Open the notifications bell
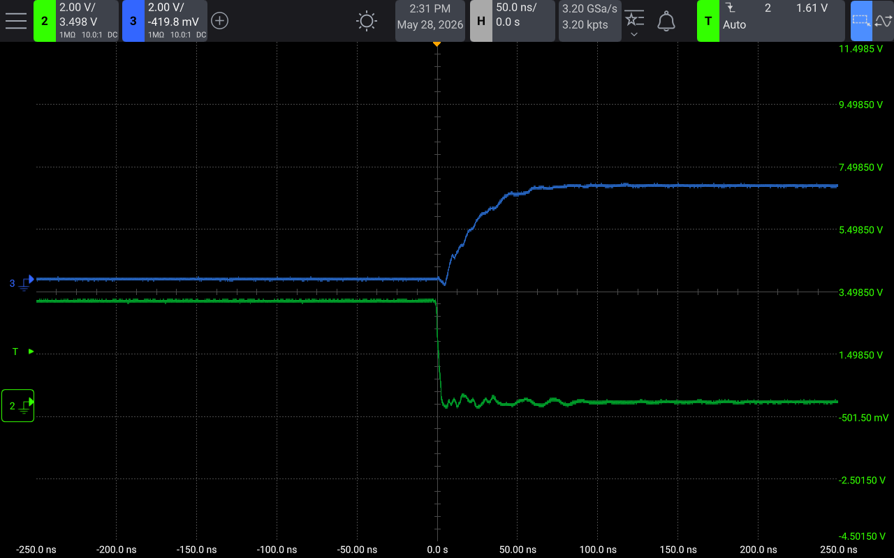 click(x=666, y=21)
